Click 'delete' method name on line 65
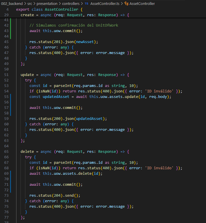Screen dimensions: 206x223 [27, 152]
